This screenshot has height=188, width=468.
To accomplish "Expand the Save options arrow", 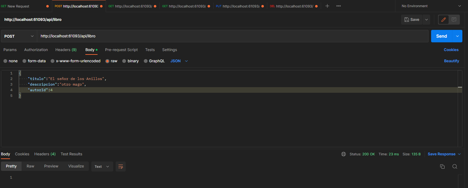I will point(426,20).
